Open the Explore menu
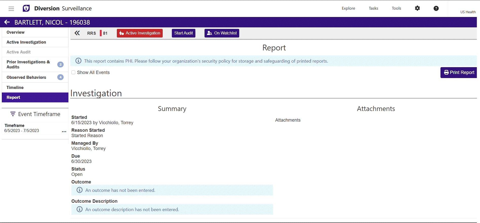 [x=348, y=8]
